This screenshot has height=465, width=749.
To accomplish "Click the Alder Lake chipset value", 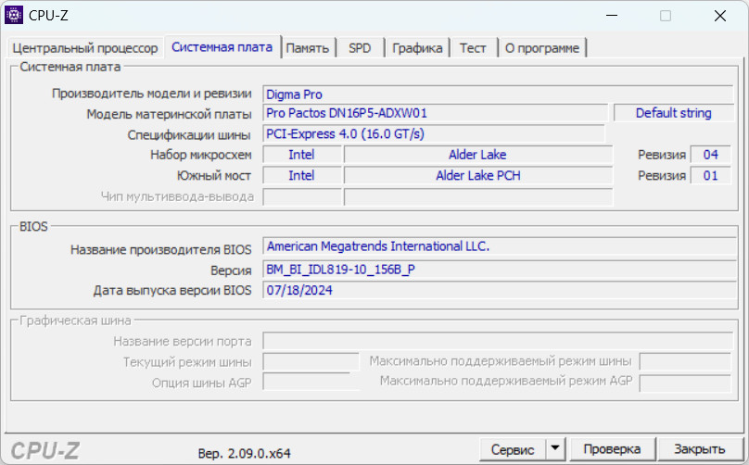I will [478, 155].
